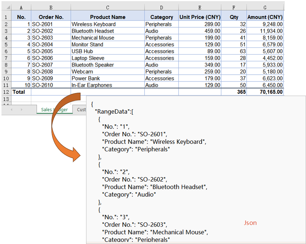306x244 pixels.
Task: Select column E header
Action: [200, 7]
